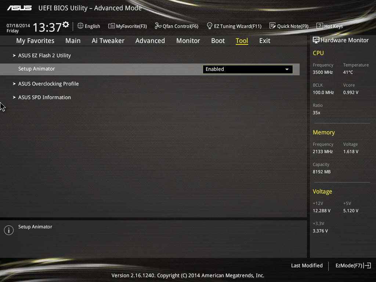
Task: Click the Hardware Monitor screen icon
Action: (316, 40)
